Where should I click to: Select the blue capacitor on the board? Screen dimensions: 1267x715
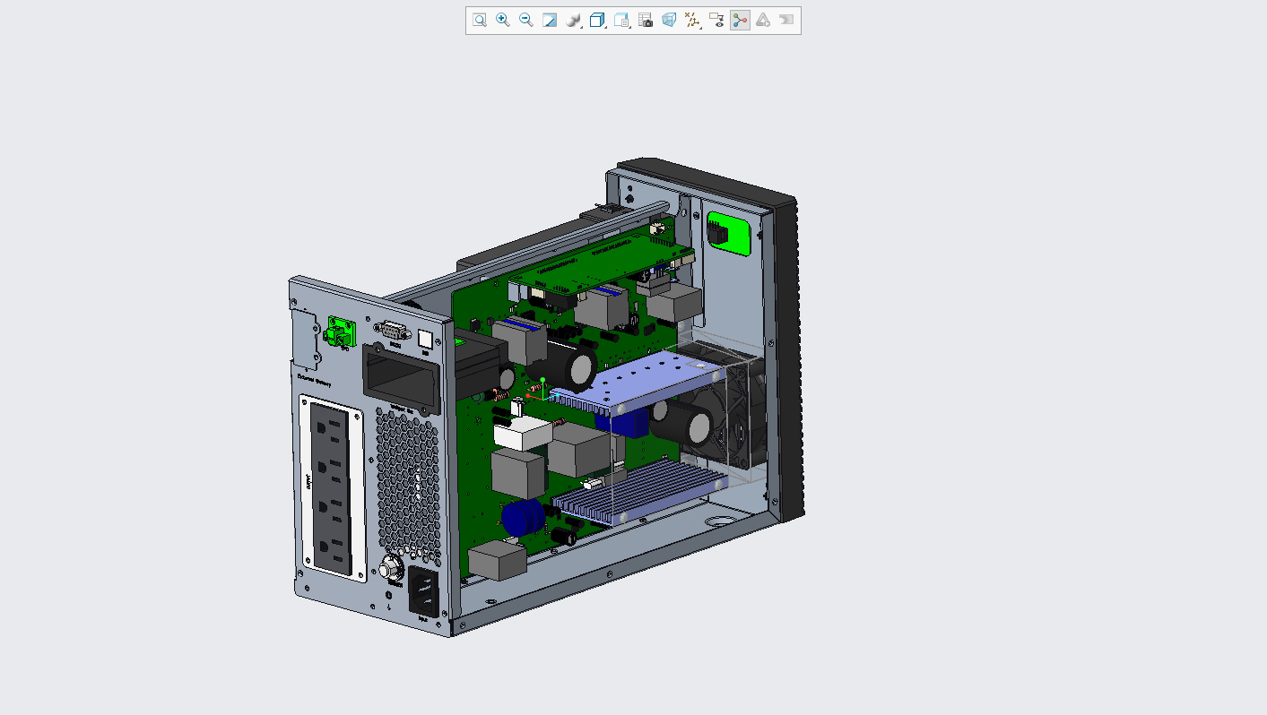point(523,519)
